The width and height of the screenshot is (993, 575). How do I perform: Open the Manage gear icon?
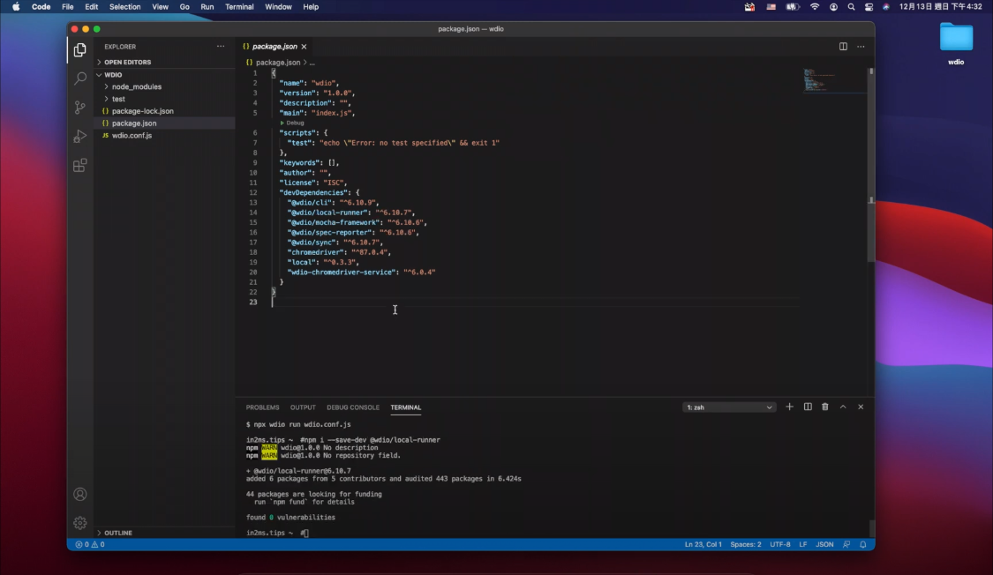coord(79,522)
